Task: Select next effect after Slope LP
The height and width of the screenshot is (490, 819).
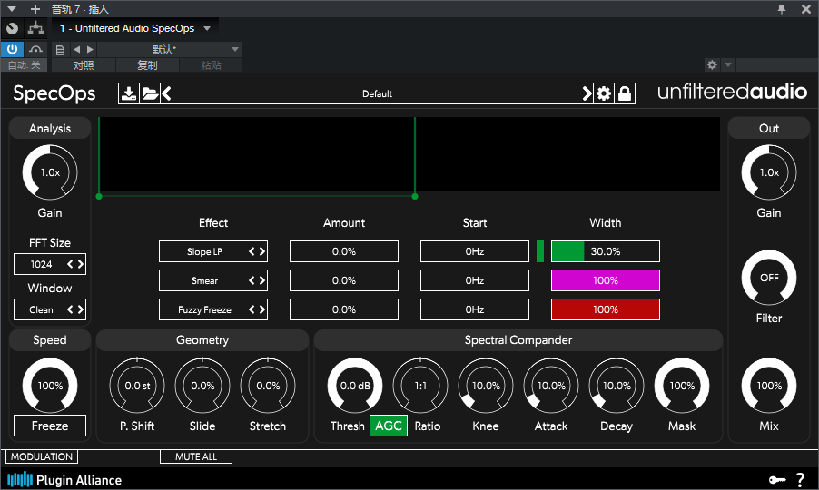Action: (262, 251)
